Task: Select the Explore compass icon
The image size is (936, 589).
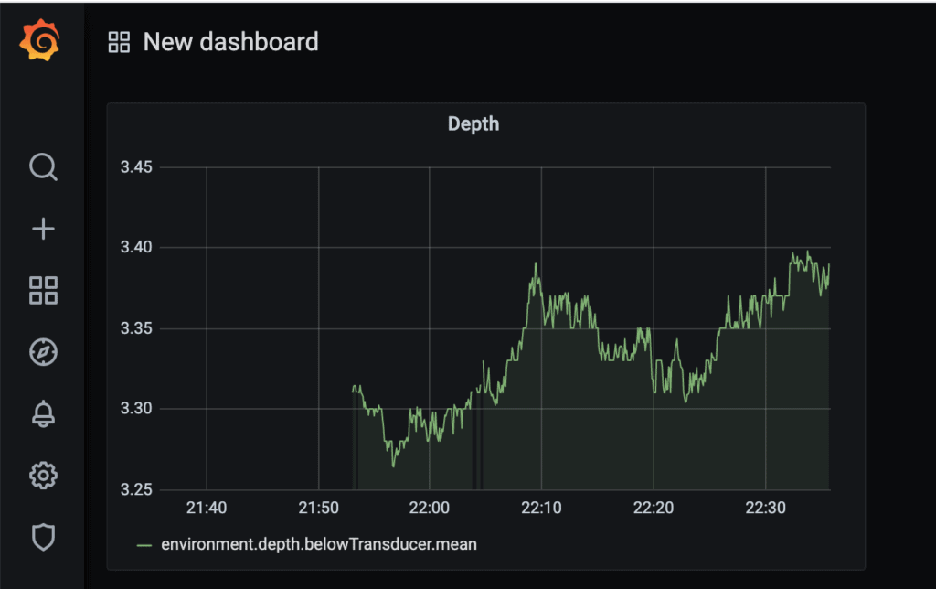Action: point(43,352)
